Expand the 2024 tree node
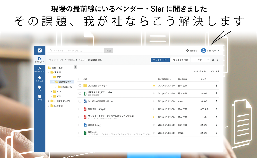 click(x=51, y=91)
